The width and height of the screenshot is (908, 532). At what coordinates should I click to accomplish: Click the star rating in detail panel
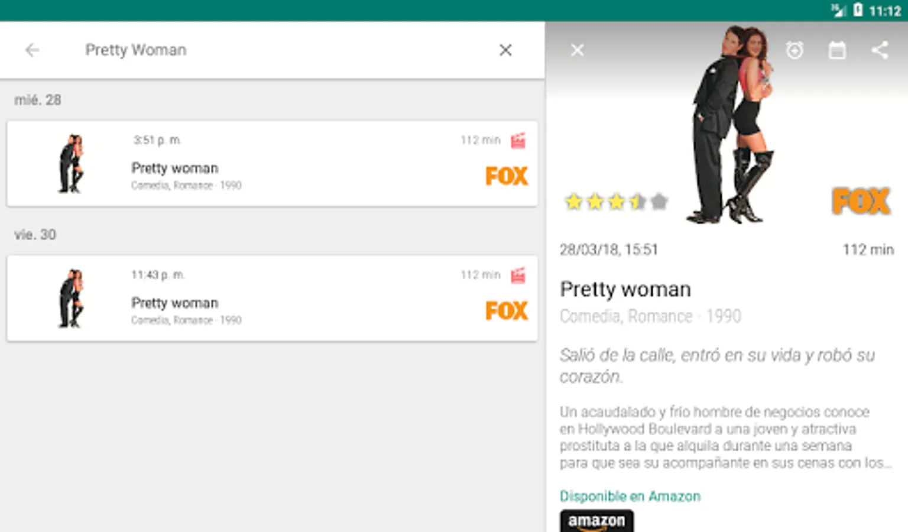pos(617,202)
